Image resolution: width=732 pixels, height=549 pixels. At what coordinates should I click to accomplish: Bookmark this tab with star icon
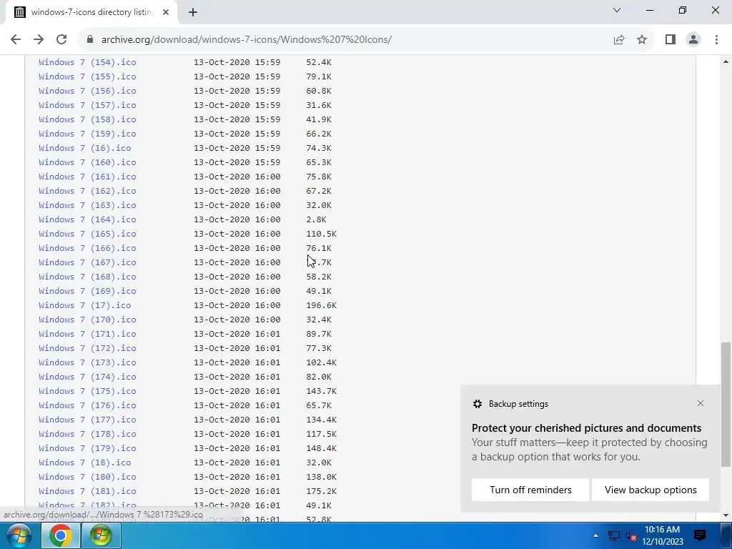click(x=642, y=39)
